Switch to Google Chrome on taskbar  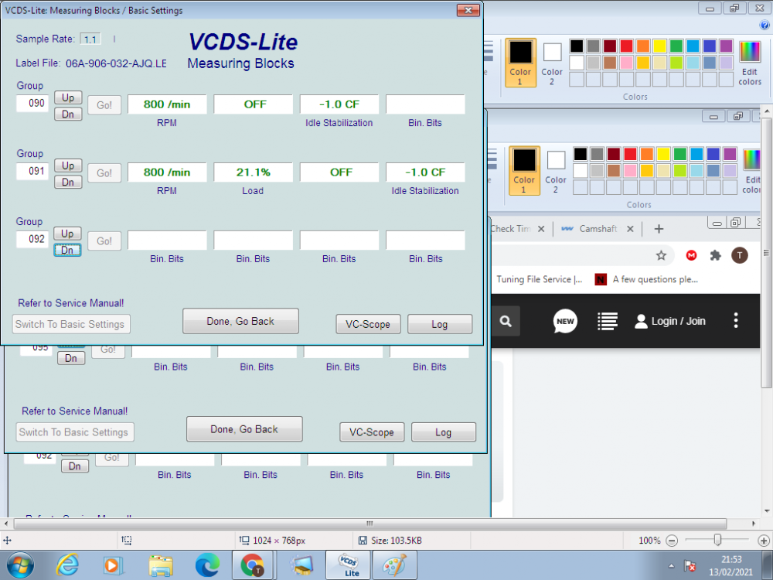(x=254, y=565)
